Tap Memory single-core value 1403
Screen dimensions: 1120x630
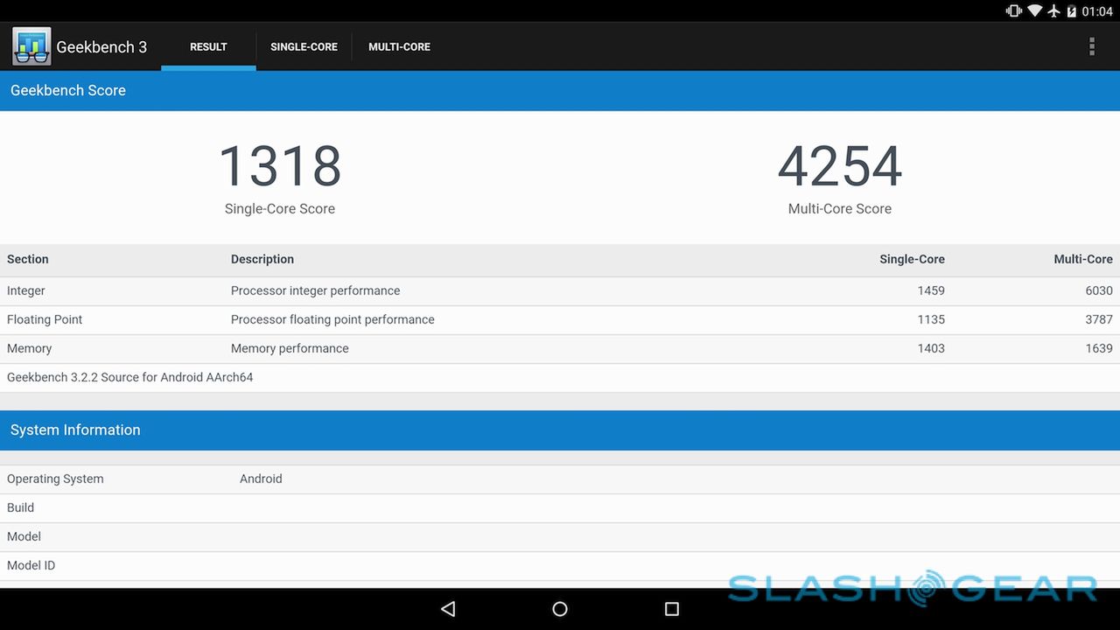[931, 348]
